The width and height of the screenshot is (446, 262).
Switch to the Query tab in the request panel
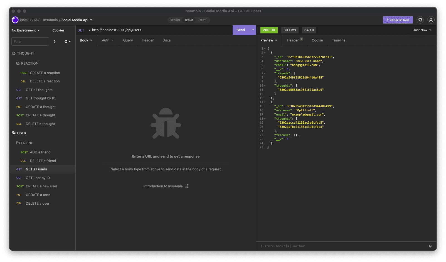coord(128,40)
